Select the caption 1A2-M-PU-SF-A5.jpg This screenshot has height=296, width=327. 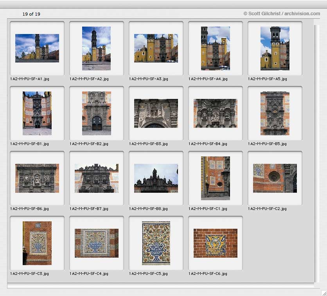click(x=268, y=79)
